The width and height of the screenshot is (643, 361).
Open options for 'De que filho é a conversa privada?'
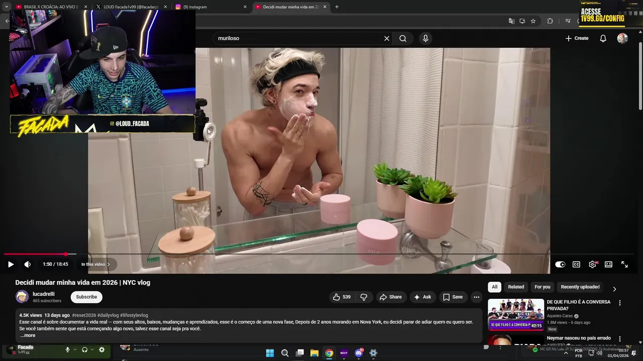coord(619,303)
